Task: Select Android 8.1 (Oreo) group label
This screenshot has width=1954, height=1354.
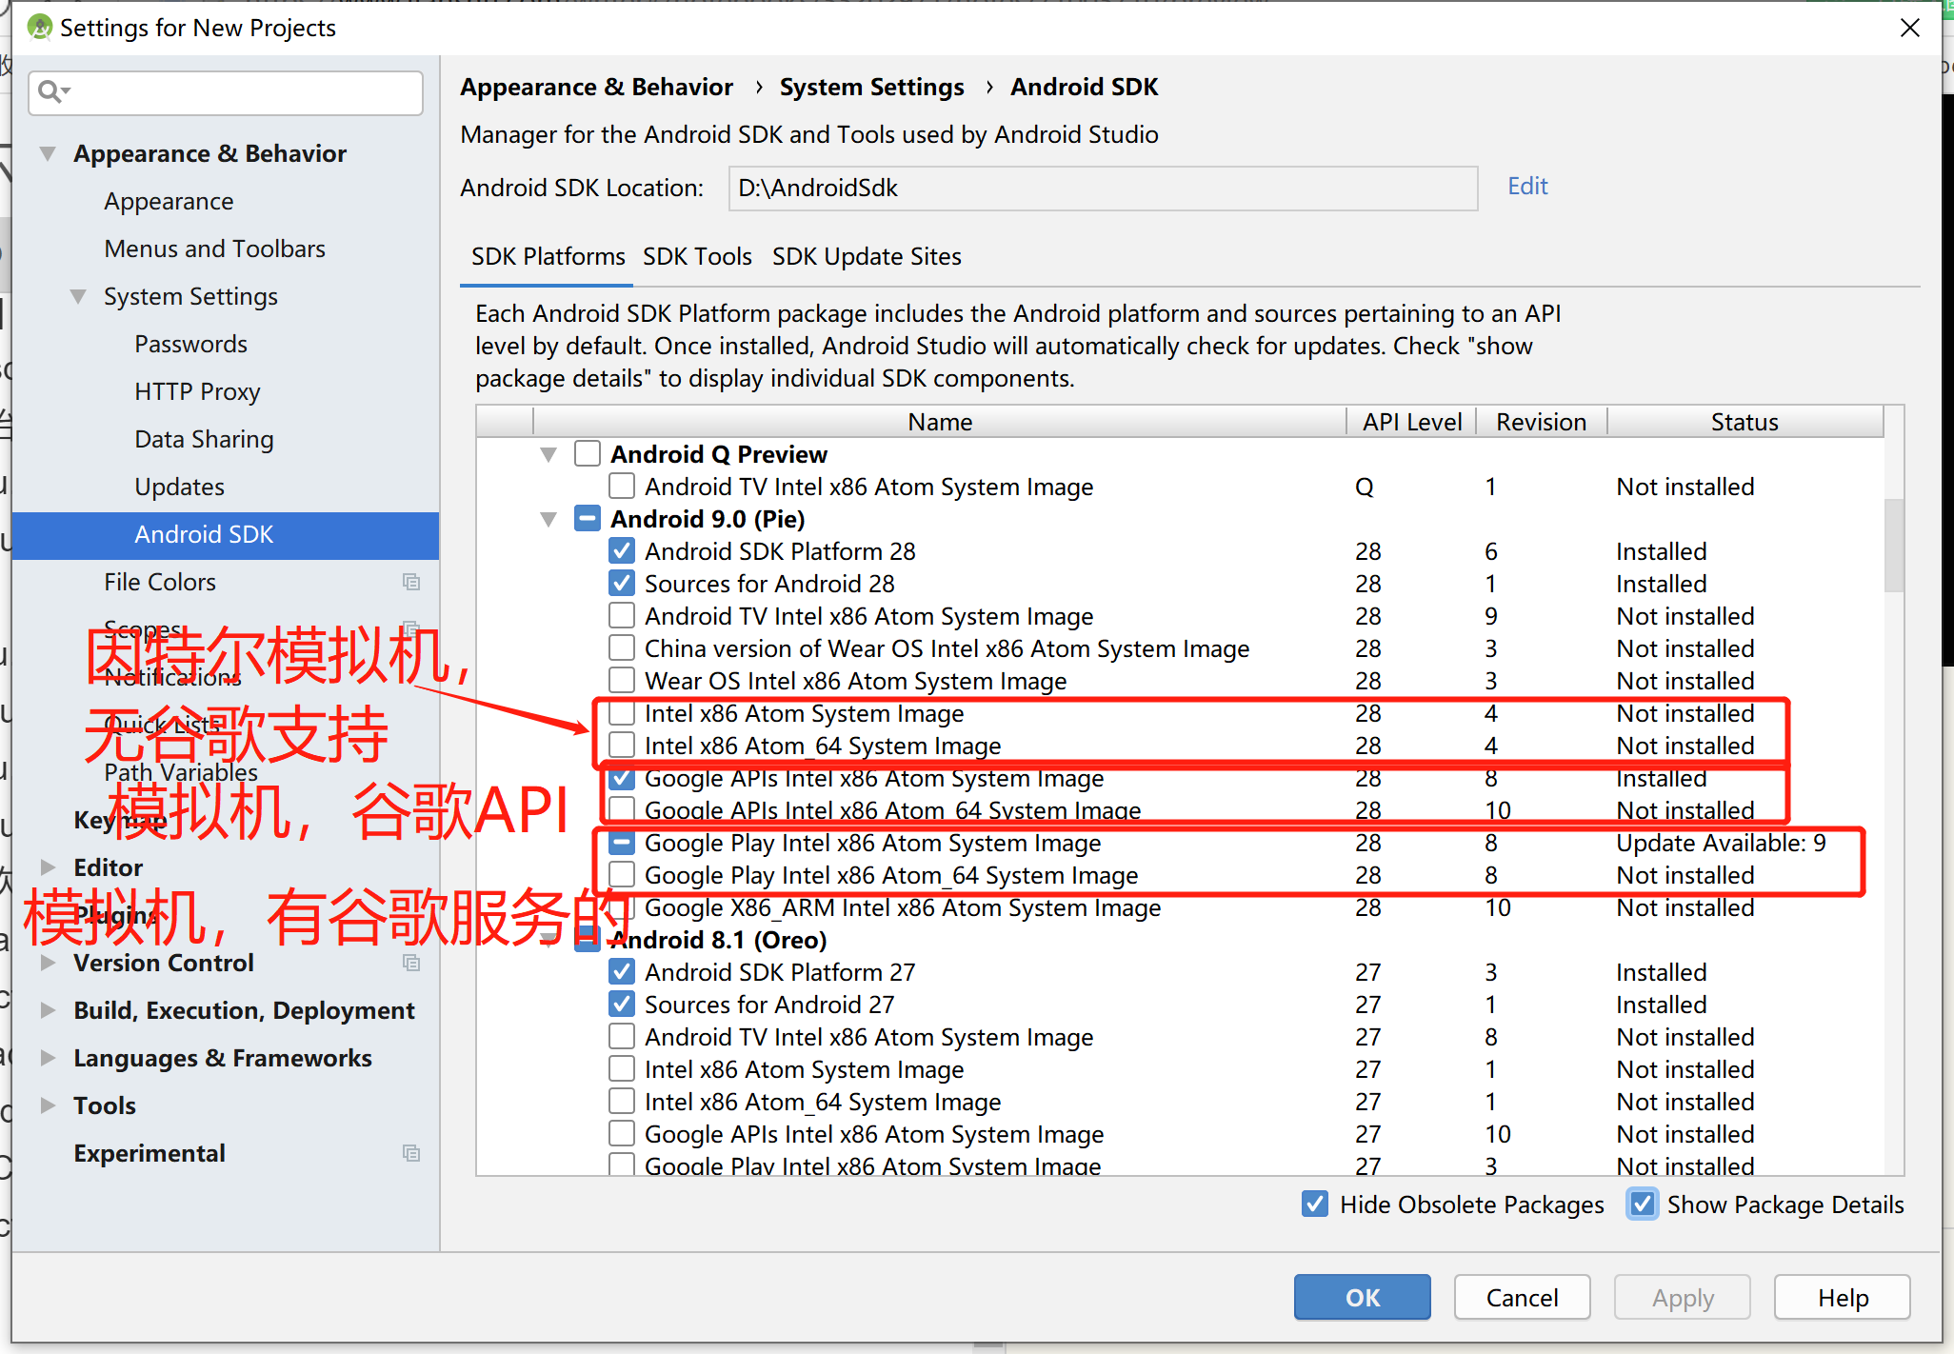Action: tap(718, 940)
